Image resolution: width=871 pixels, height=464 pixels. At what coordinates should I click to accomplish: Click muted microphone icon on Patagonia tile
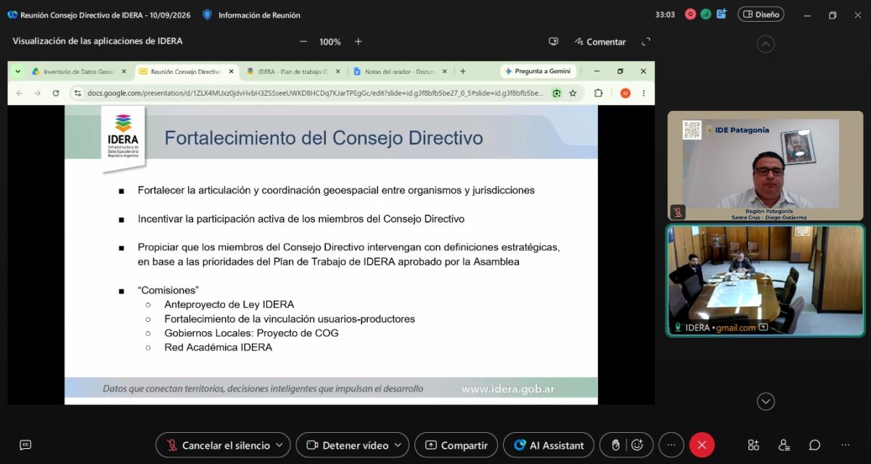677,212
